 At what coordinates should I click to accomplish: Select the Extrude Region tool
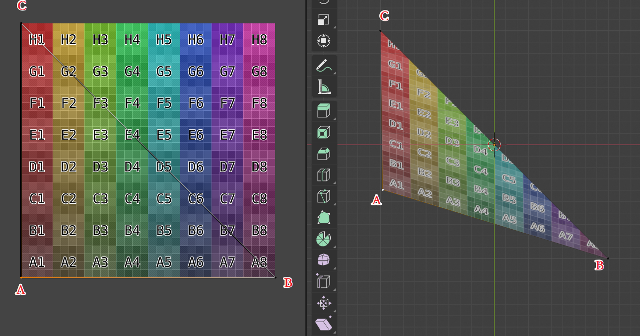[324, 110]
